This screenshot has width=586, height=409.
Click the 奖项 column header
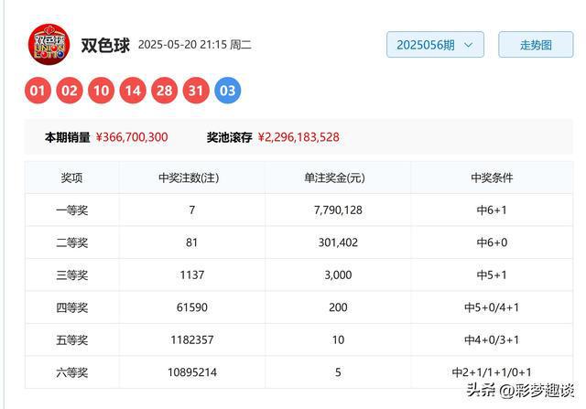[x=71, y=178]
